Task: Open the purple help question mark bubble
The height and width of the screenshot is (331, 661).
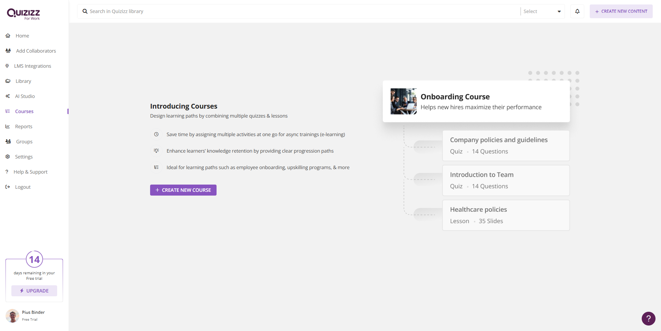Action: tap(648, 318)
